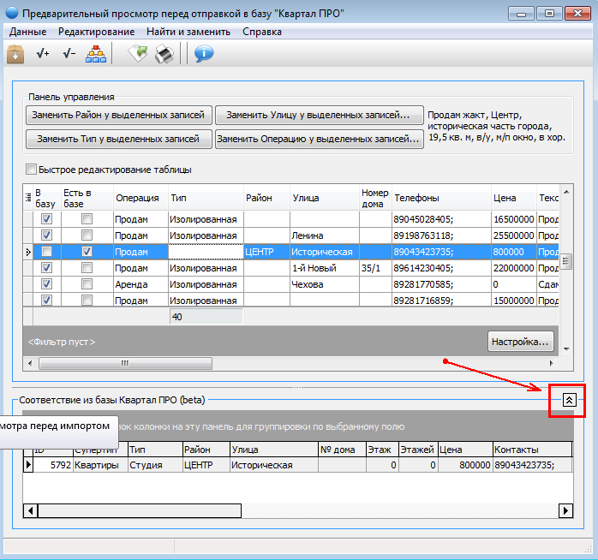598x560 pixels.
Task: Click the hierarchy tree toolbar icon
Action: click(x=95, y=54)
